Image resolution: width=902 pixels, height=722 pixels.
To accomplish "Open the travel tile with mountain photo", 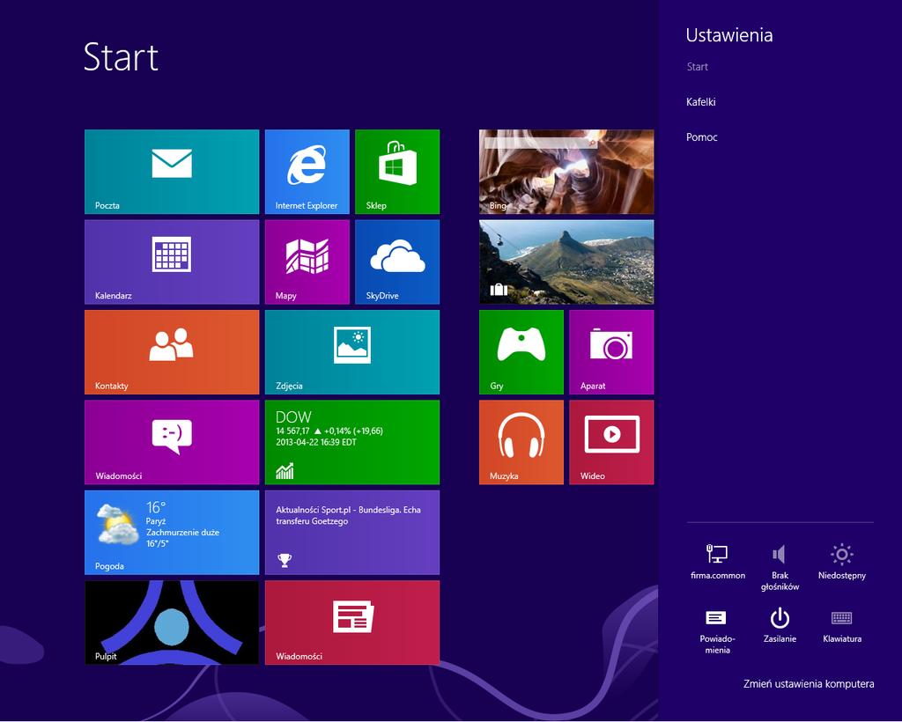I will (x=566, y=262).
